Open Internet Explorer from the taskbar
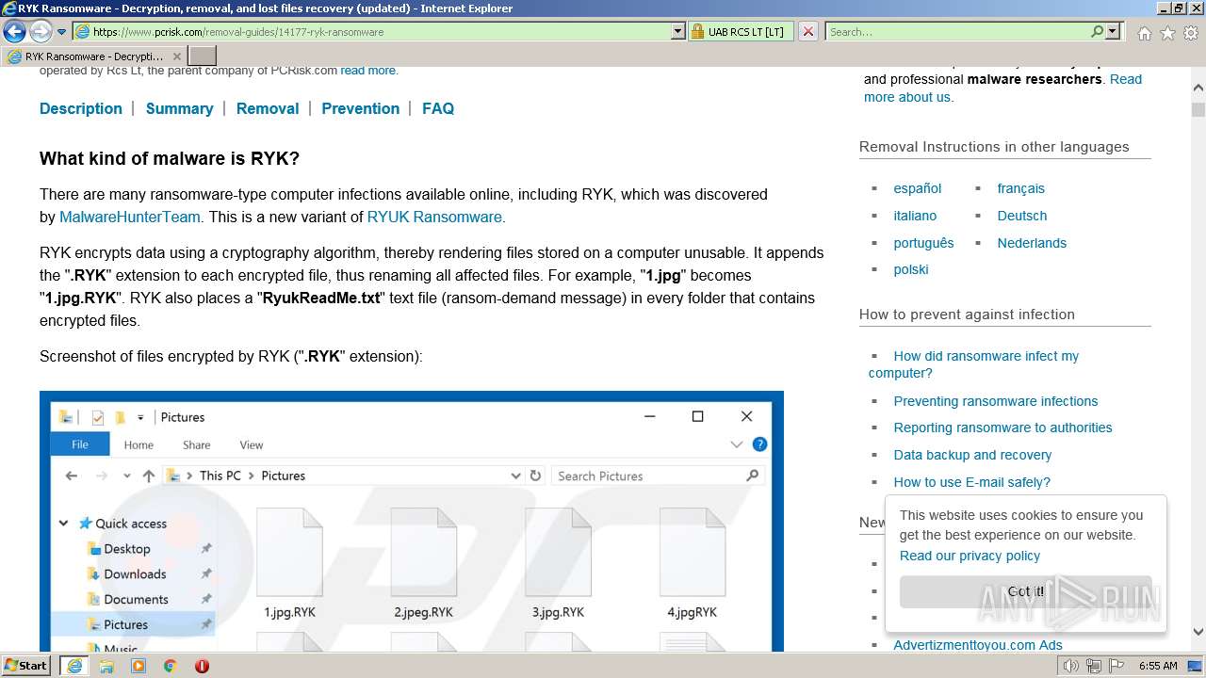Screen dimensions: 1206x678 (74, 665)
